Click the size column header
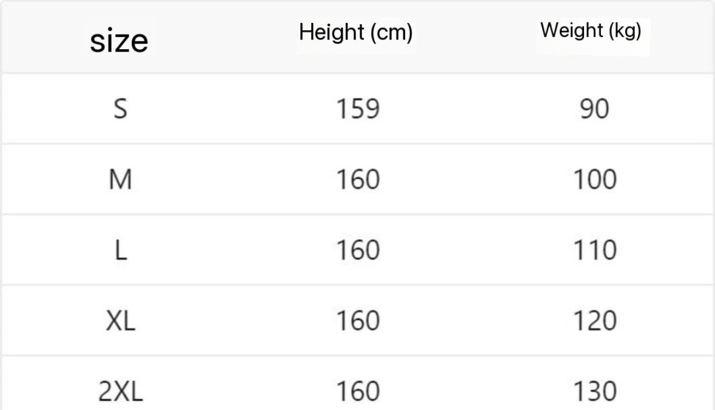This screenshot has height=410, width=715. coord(119,41)
